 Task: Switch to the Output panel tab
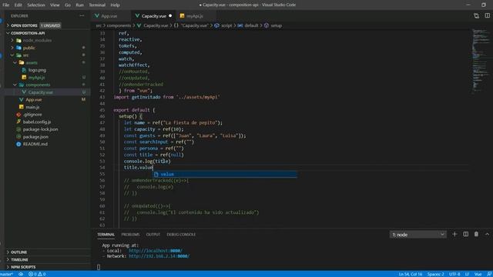[153, 234]
